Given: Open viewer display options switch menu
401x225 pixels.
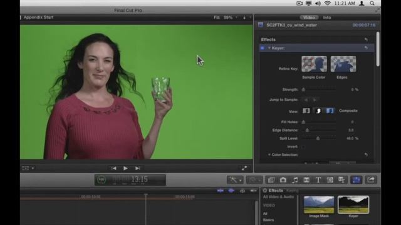Looking at the screenshot, I should click(246, 17).
